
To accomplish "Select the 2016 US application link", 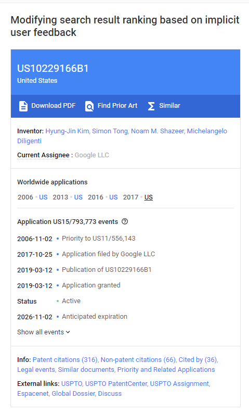I will click(x=113, y=197).
